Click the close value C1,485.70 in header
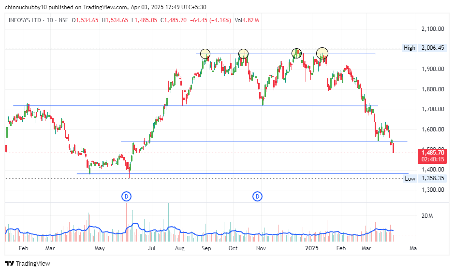454x272 pixels. coord(174,20)
